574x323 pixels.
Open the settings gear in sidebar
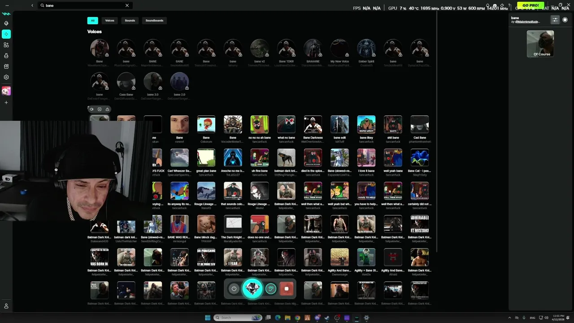click(x=6, y=77)
